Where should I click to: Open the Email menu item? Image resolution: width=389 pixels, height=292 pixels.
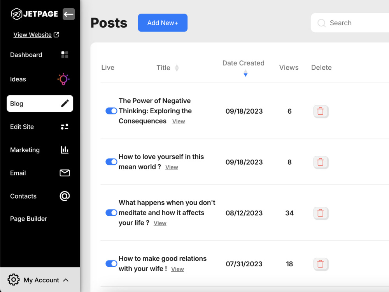pos(40,173)
